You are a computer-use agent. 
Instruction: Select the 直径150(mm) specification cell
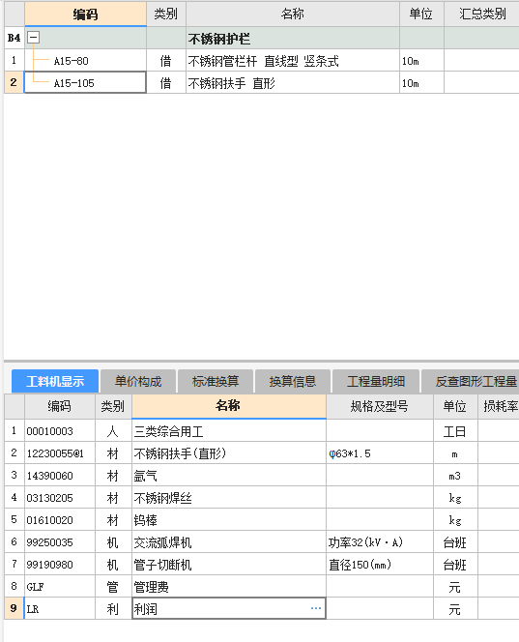pyautogui.click(x=380, y=564)
